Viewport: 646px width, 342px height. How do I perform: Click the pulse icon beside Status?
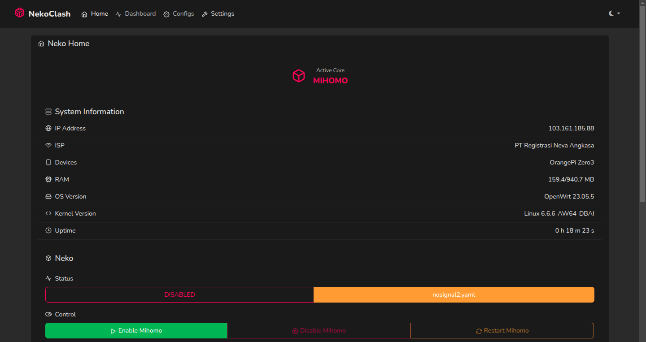coord(48,278)
